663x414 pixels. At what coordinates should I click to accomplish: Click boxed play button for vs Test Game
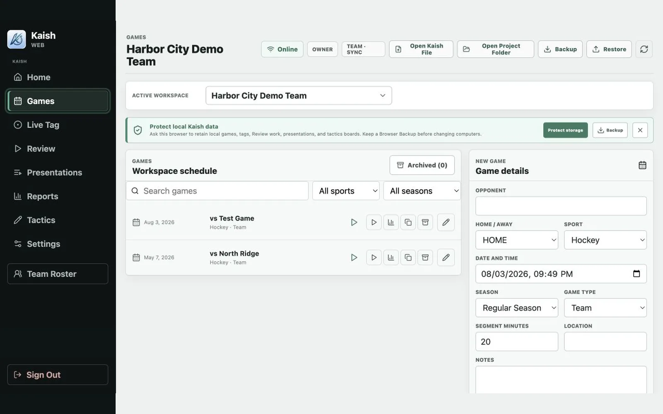click(x=374, y=222)
